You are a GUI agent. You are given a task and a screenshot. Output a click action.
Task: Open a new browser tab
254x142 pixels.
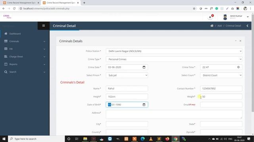(84, 3)
